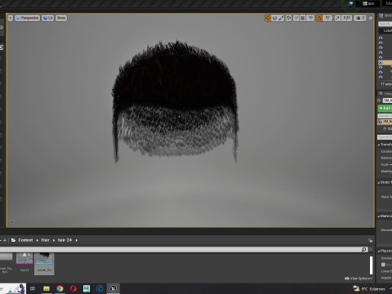Switch to Unreal Engine taskbar icon
The image size is (392, 294).
click(114, 288)
